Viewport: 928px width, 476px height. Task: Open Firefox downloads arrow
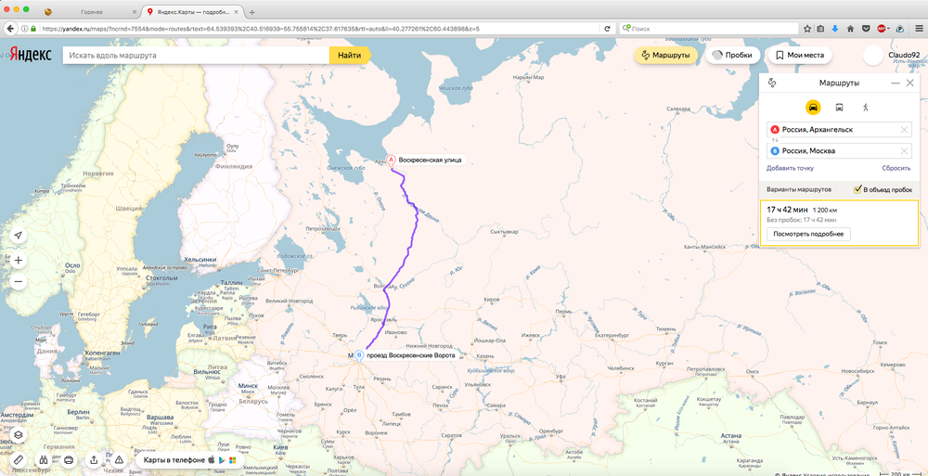click(836, 28)
